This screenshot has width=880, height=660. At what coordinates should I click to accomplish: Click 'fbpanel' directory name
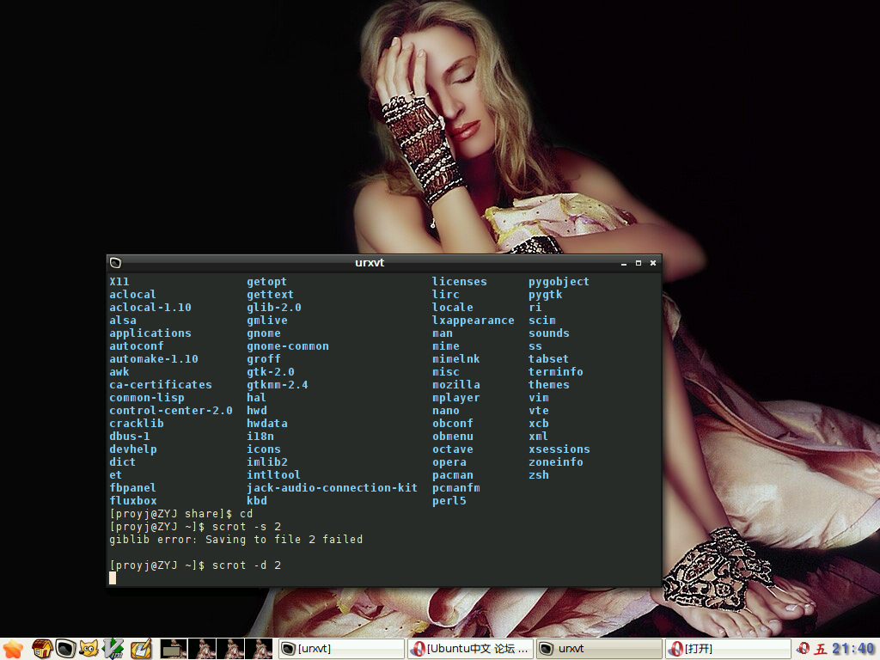(132, 488)
